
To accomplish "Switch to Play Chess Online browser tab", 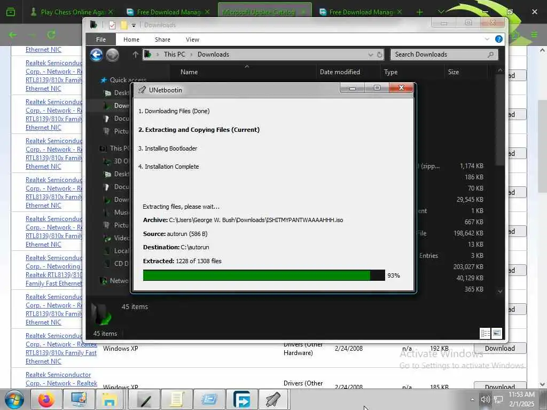I will tap(72, 12).
